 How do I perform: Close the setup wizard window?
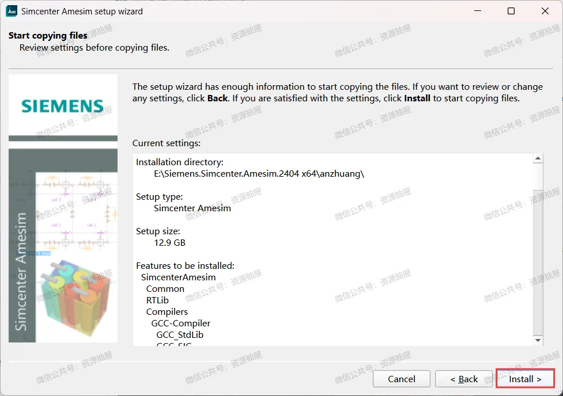click(x=545, y=11)
